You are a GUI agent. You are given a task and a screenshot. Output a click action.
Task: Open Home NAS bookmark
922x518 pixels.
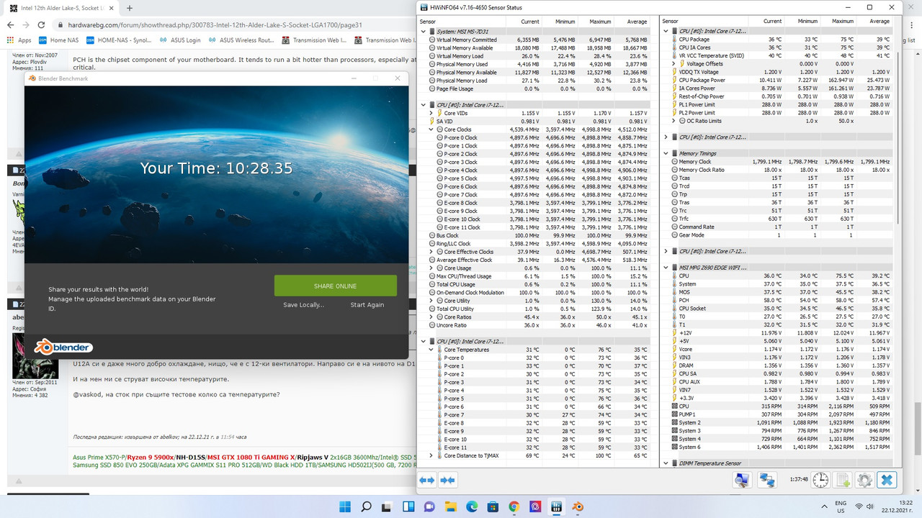click(x=58, y=40)
